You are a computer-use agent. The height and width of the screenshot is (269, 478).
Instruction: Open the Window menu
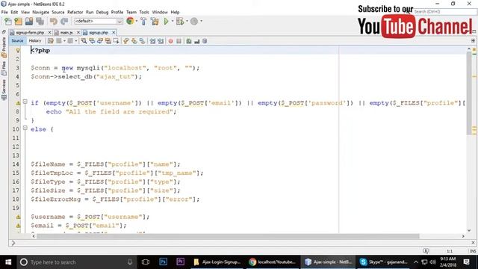(160, 12)
